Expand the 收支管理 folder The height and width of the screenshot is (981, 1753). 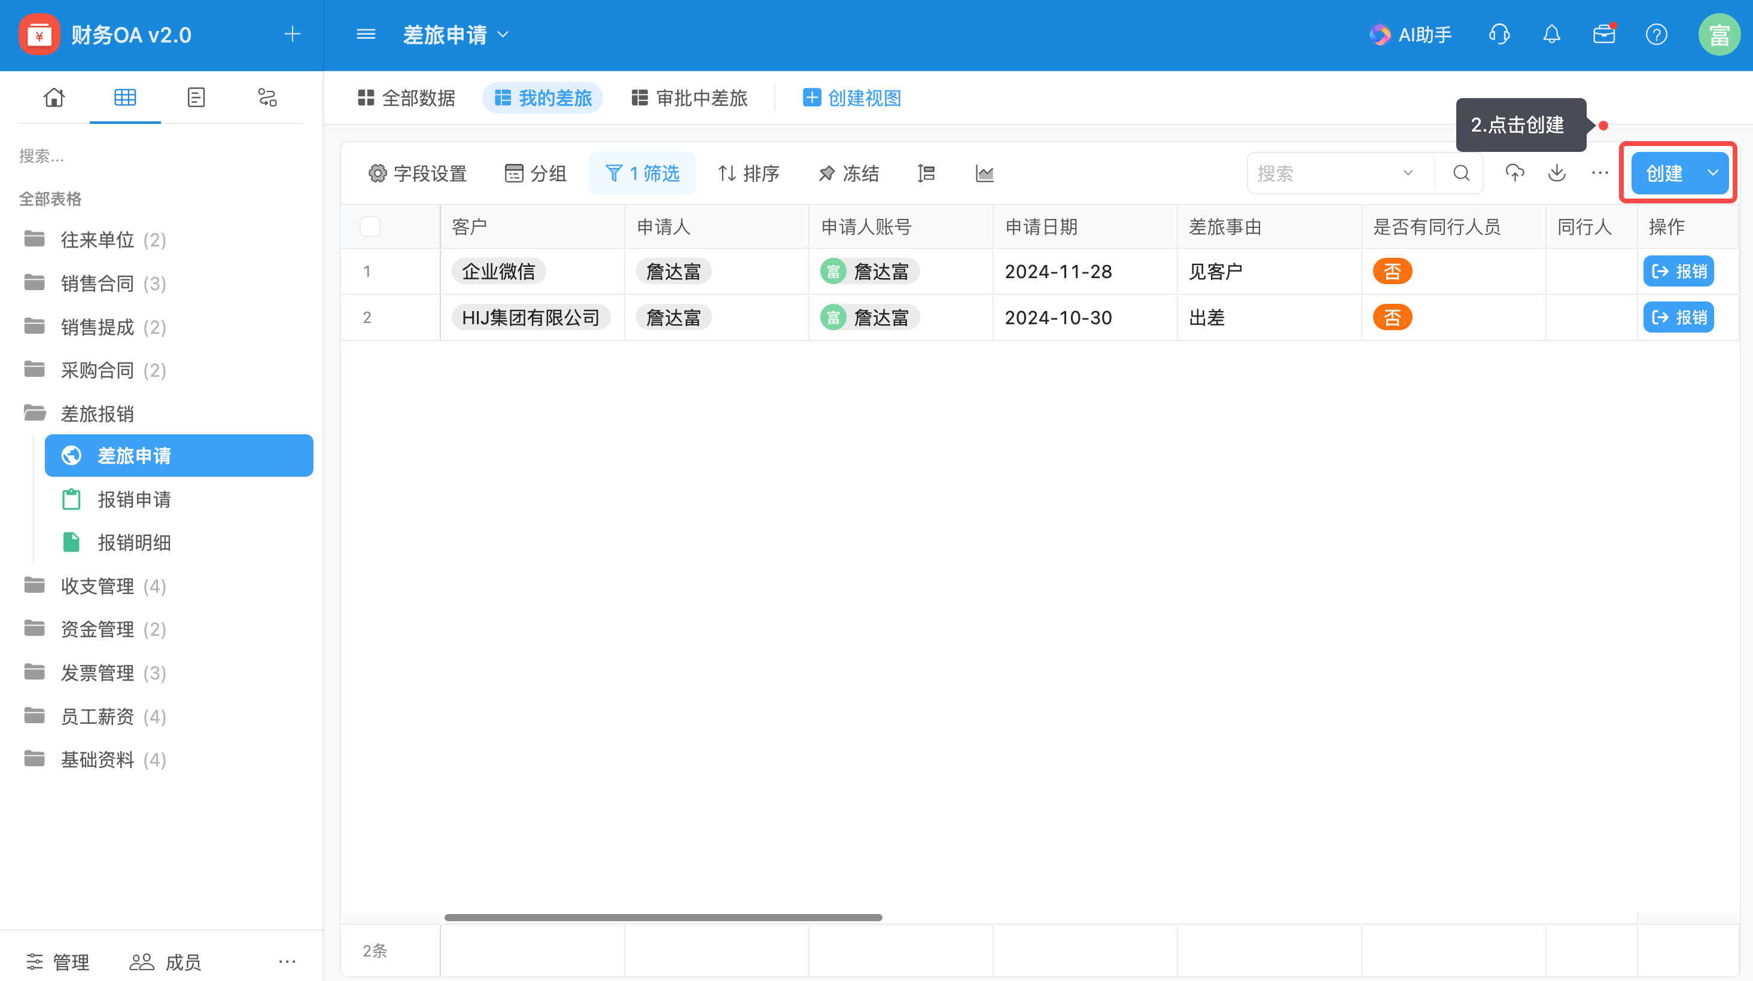click(95, 586)
